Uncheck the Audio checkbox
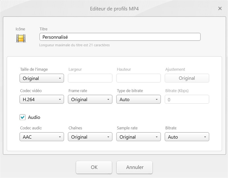The width and height of the screenshot is (228, 178). coord(23,117)
